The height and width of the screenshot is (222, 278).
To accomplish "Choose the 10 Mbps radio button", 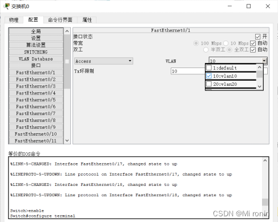I will click(x=225, y=43).
